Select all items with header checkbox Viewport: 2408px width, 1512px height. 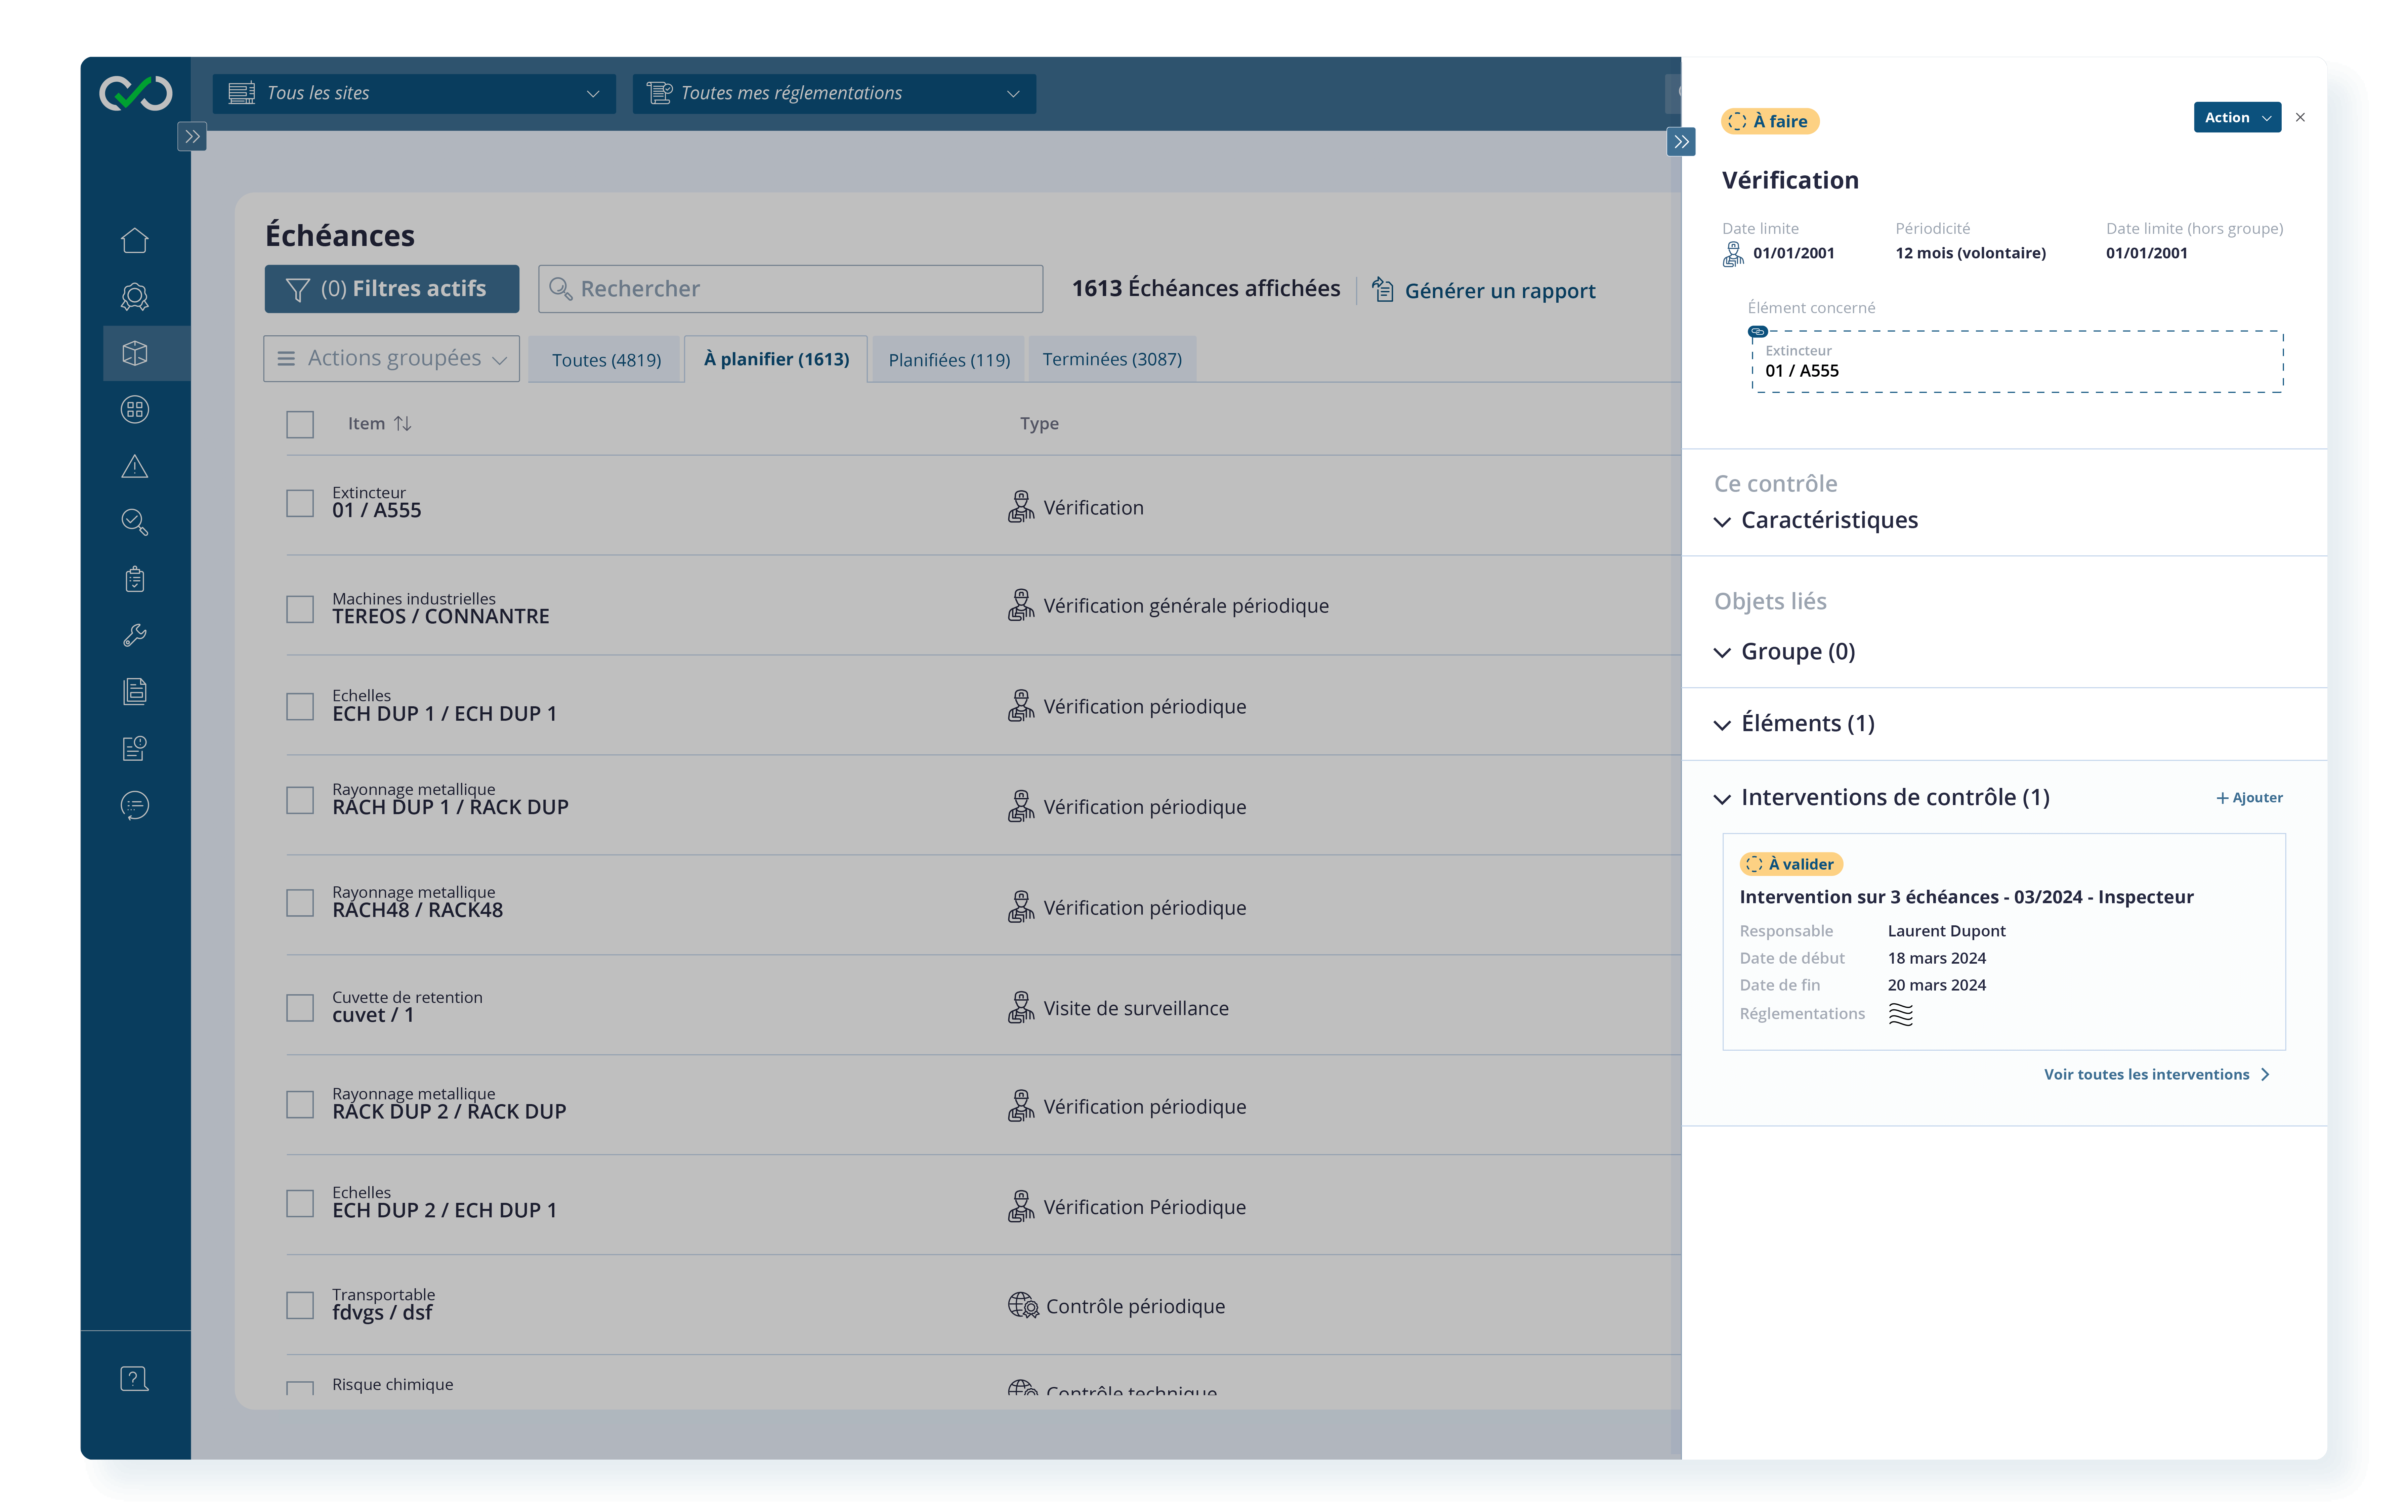(x=300, y=424)
